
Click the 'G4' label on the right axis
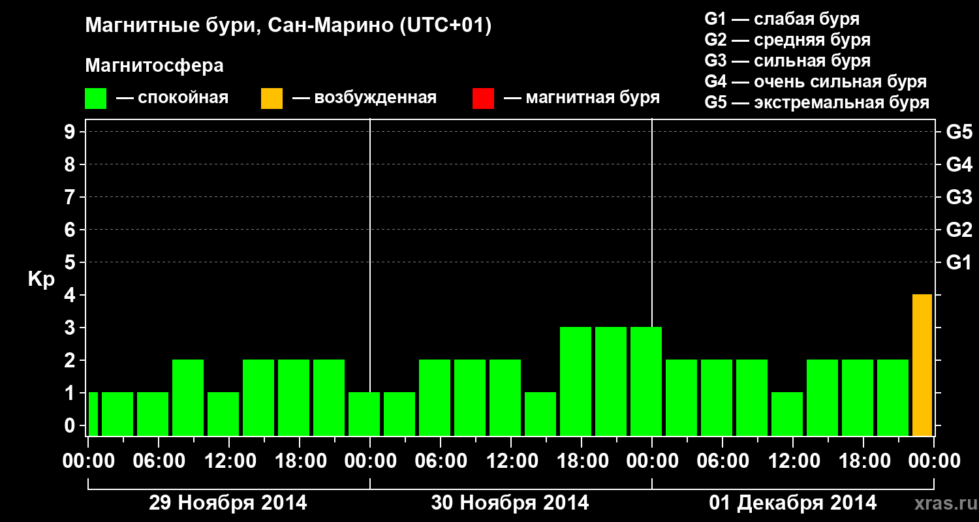[959, 164]
